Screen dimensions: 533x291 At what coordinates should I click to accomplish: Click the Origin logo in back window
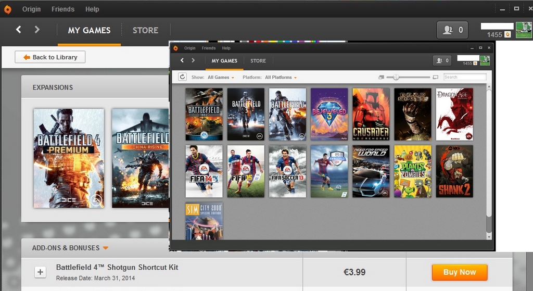coord(7,9)
